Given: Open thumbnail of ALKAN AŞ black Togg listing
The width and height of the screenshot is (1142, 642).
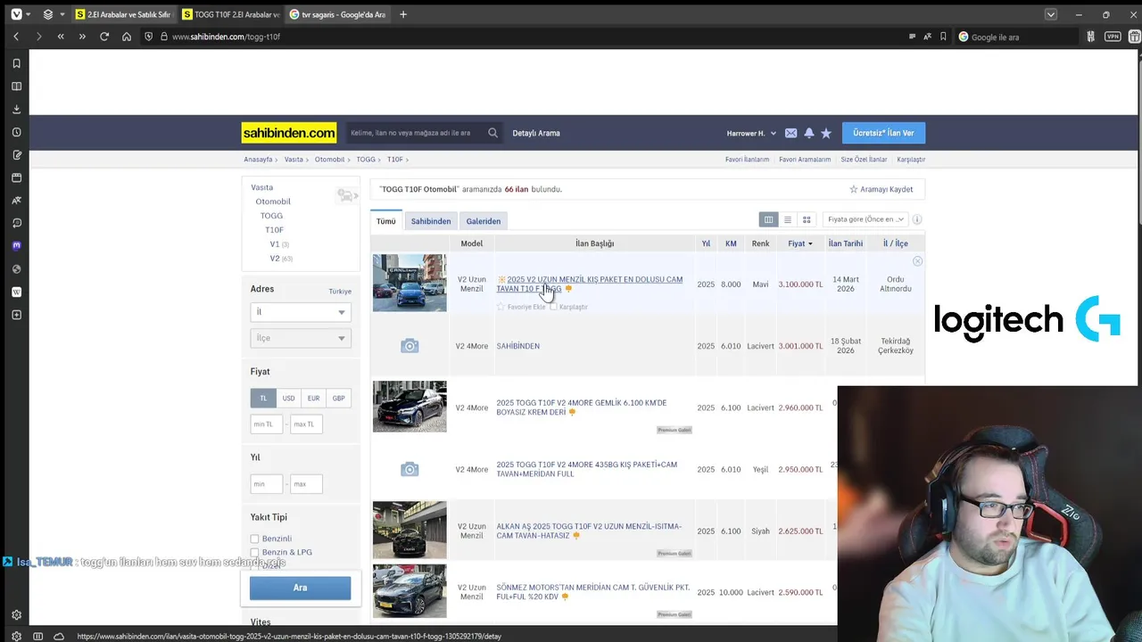Looking at the screenshot, I should 410,530.
